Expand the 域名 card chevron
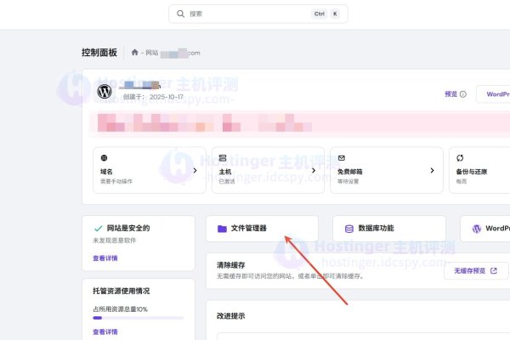The height and width of the screenshot is (340, 510). 195,170
